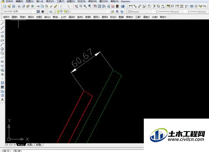Open Plot Preview from the toolbar
Image resolution: width=209 pixels, height=152 pixels.
(x=23, y=6)
